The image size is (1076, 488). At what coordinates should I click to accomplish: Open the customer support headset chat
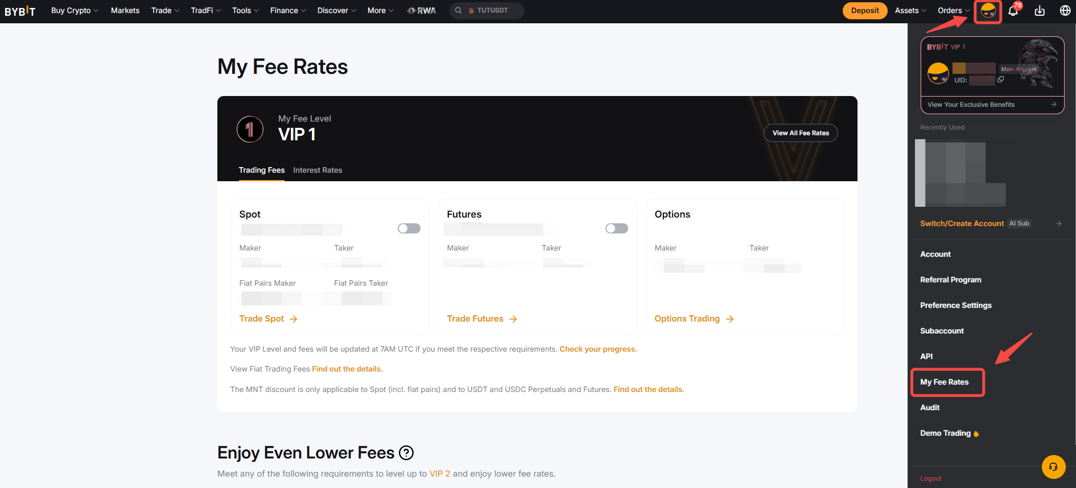point(1053,467)
